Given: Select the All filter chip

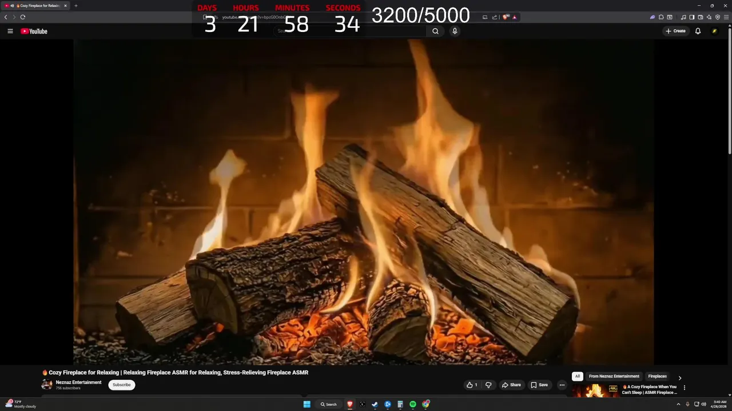Looking at the screenshot, I should point(578,376).
